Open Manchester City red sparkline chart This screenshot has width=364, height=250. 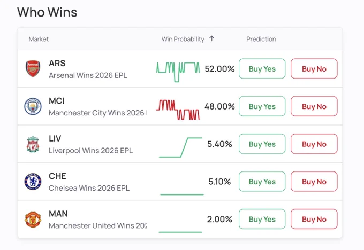click(178, 110)
